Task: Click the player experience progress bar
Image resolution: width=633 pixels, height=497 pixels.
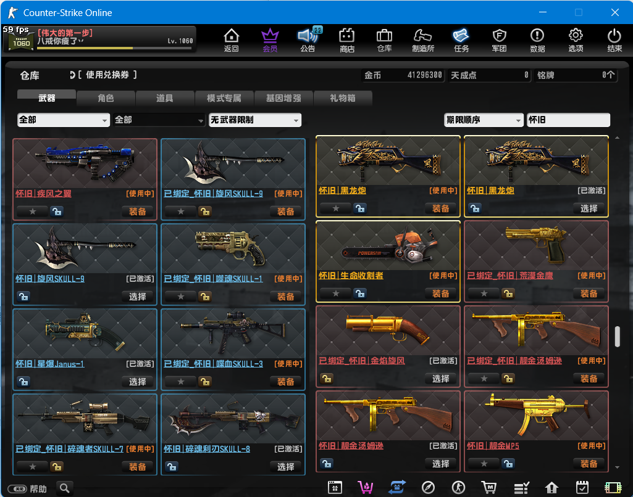Action: [x=114, y=48]
